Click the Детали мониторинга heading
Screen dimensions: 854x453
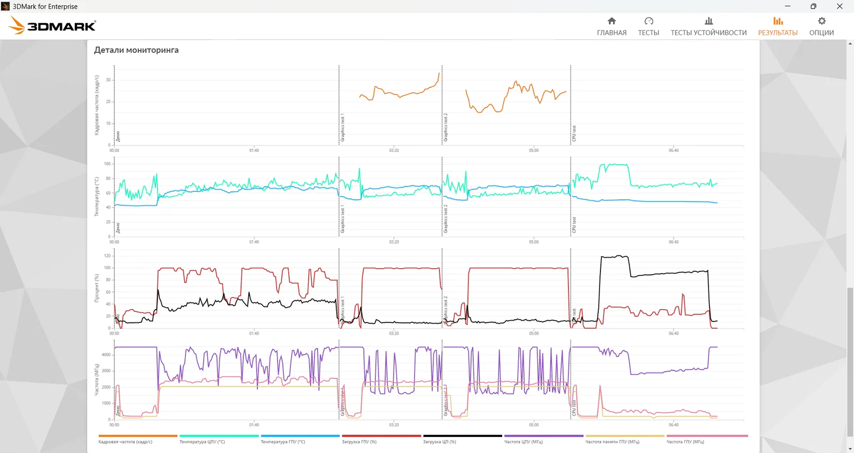(136, 50)
